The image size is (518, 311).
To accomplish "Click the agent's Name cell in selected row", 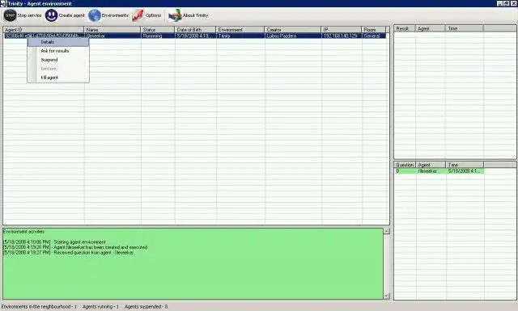I will 113,36.
